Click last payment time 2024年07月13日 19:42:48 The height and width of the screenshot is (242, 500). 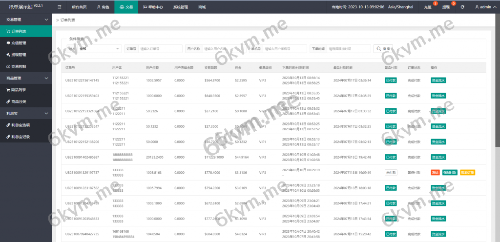(352, 157)
